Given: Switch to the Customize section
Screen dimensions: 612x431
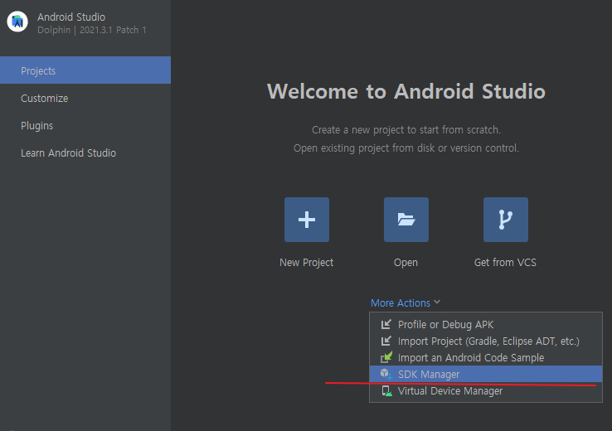Looking at the screenshot, I should pos(85,99).
